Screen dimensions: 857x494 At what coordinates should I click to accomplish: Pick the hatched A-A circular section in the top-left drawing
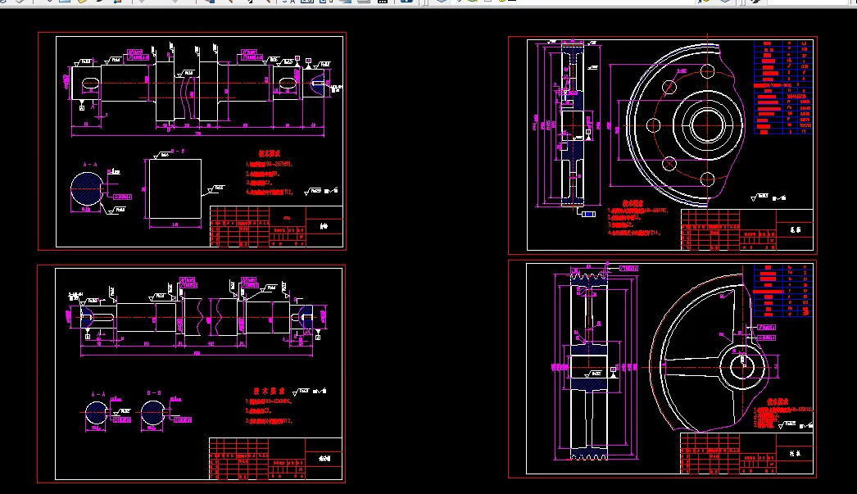(x=87, y=189)
